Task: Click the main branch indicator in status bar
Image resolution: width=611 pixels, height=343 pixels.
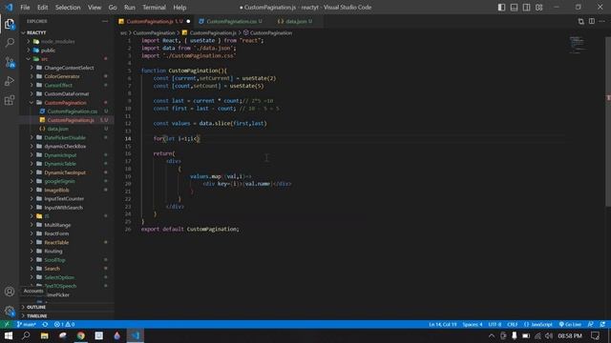Action: point(27,324)
